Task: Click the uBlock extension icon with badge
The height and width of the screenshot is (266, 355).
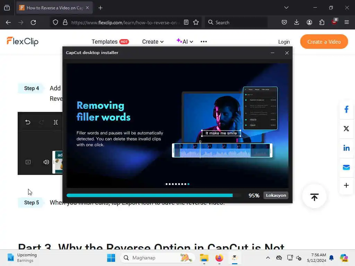Action: pos(335,22)
